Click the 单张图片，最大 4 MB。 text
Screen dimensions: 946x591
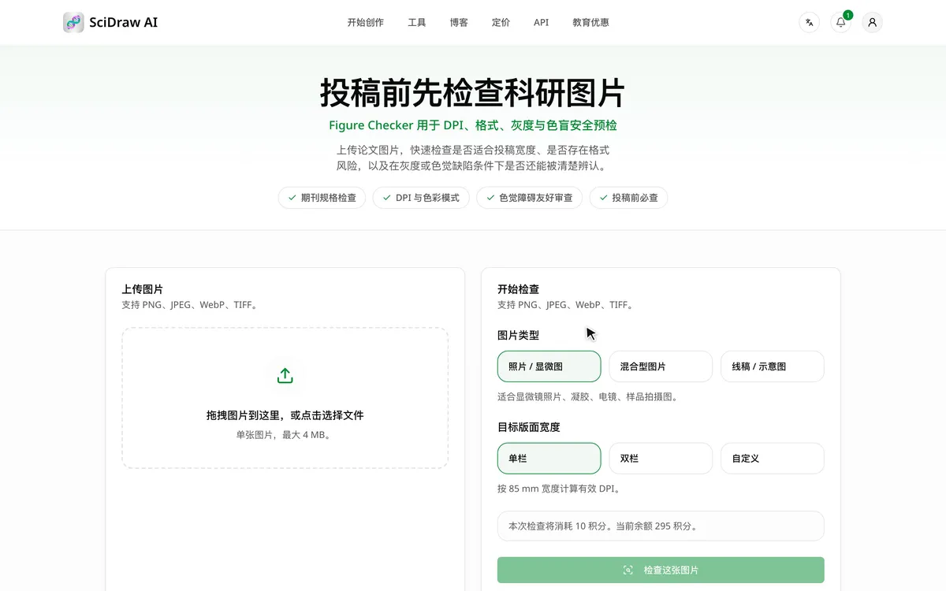[x=285, y=435]
